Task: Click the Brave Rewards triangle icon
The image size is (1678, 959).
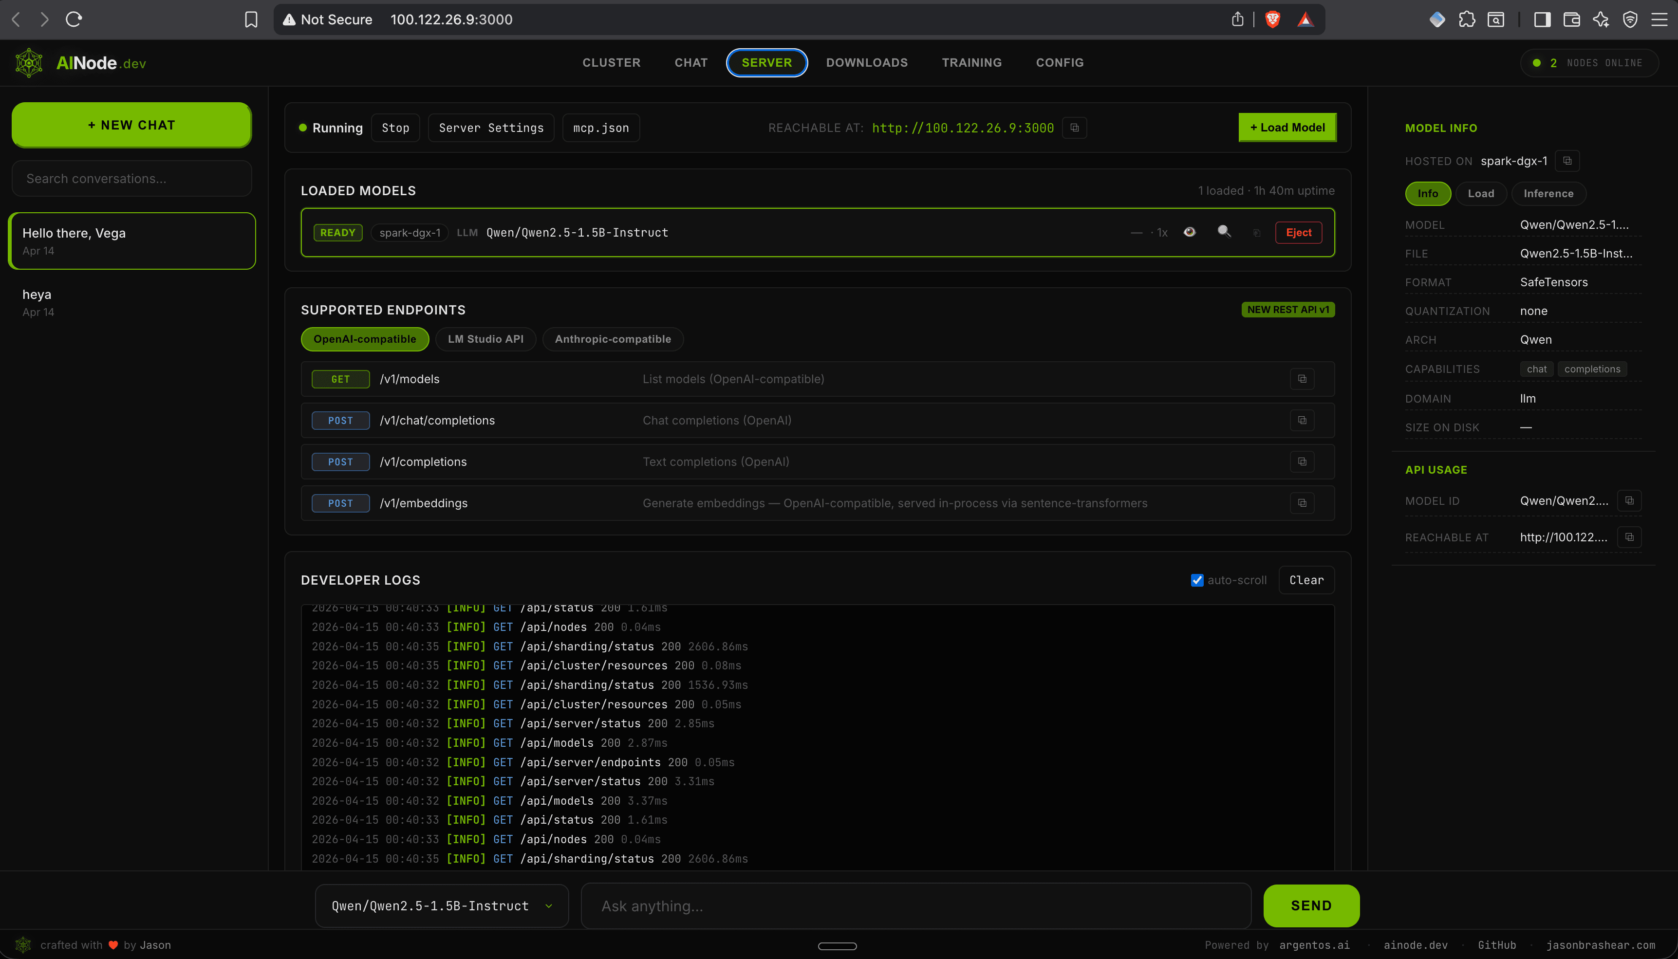Action: [x=1306, y=19]
